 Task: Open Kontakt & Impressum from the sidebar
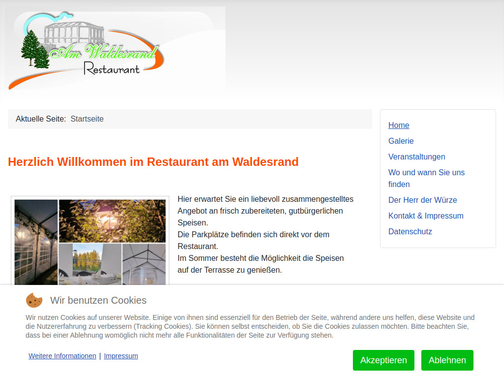(x=426, y=216)
